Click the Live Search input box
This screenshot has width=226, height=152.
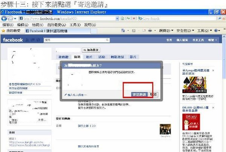(177, 18)
